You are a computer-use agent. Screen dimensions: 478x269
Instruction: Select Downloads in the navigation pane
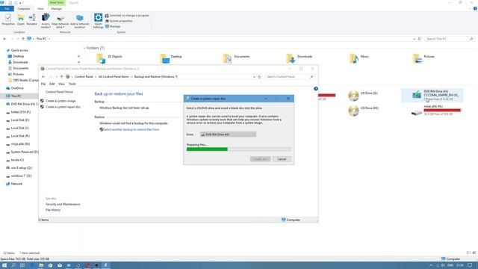tap(18, 62)
